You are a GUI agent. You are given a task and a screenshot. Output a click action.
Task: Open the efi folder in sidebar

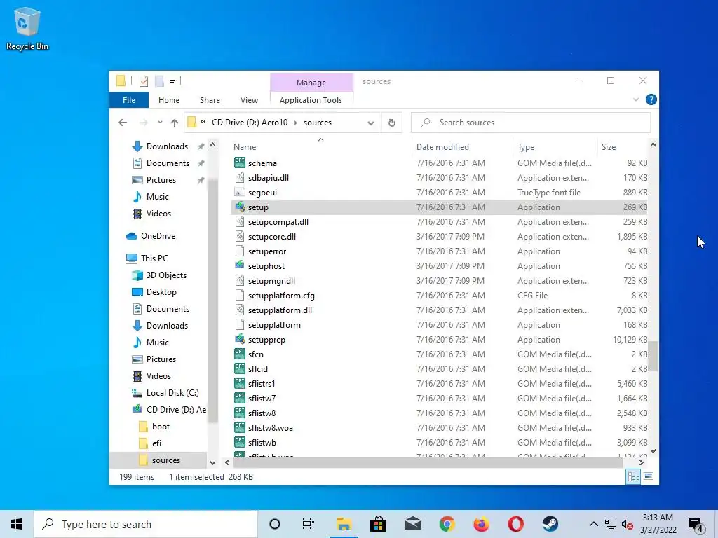[156, 443]
